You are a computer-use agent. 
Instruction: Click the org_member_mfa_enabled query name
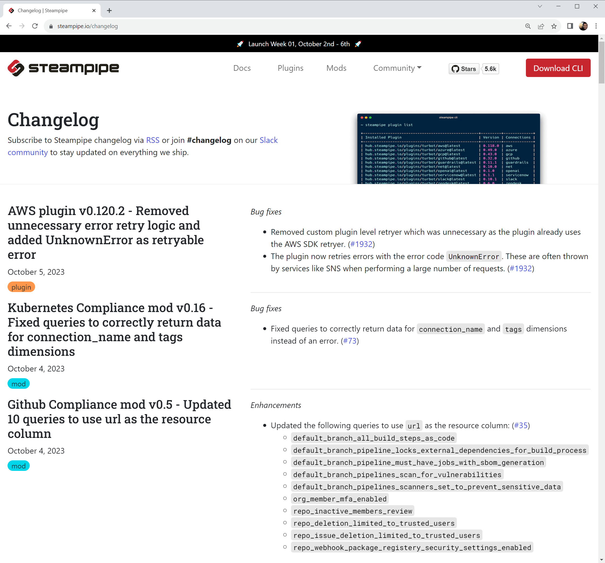click(x=340, y=499)
